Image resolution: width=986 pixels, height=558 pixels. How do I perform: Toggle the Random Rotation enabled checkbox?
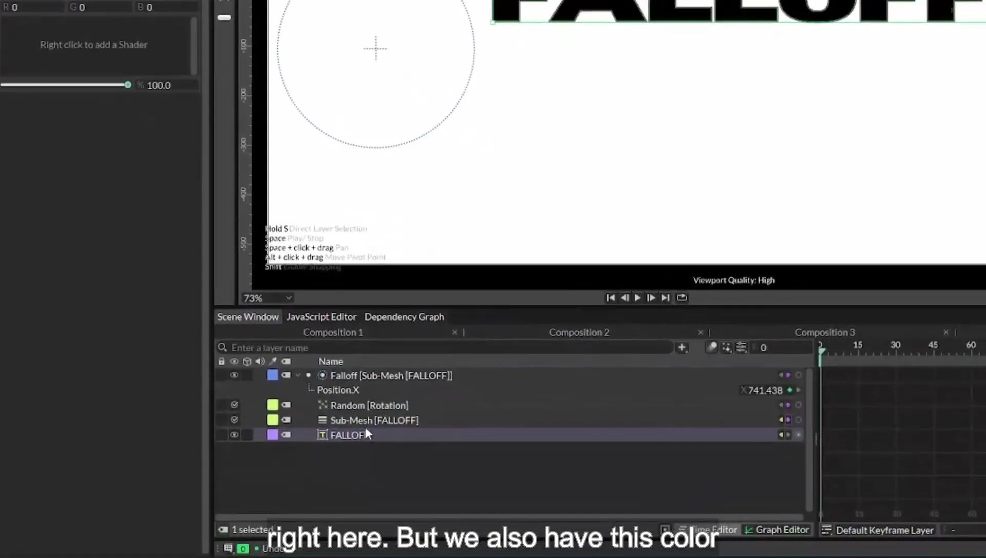coord(234,405)
